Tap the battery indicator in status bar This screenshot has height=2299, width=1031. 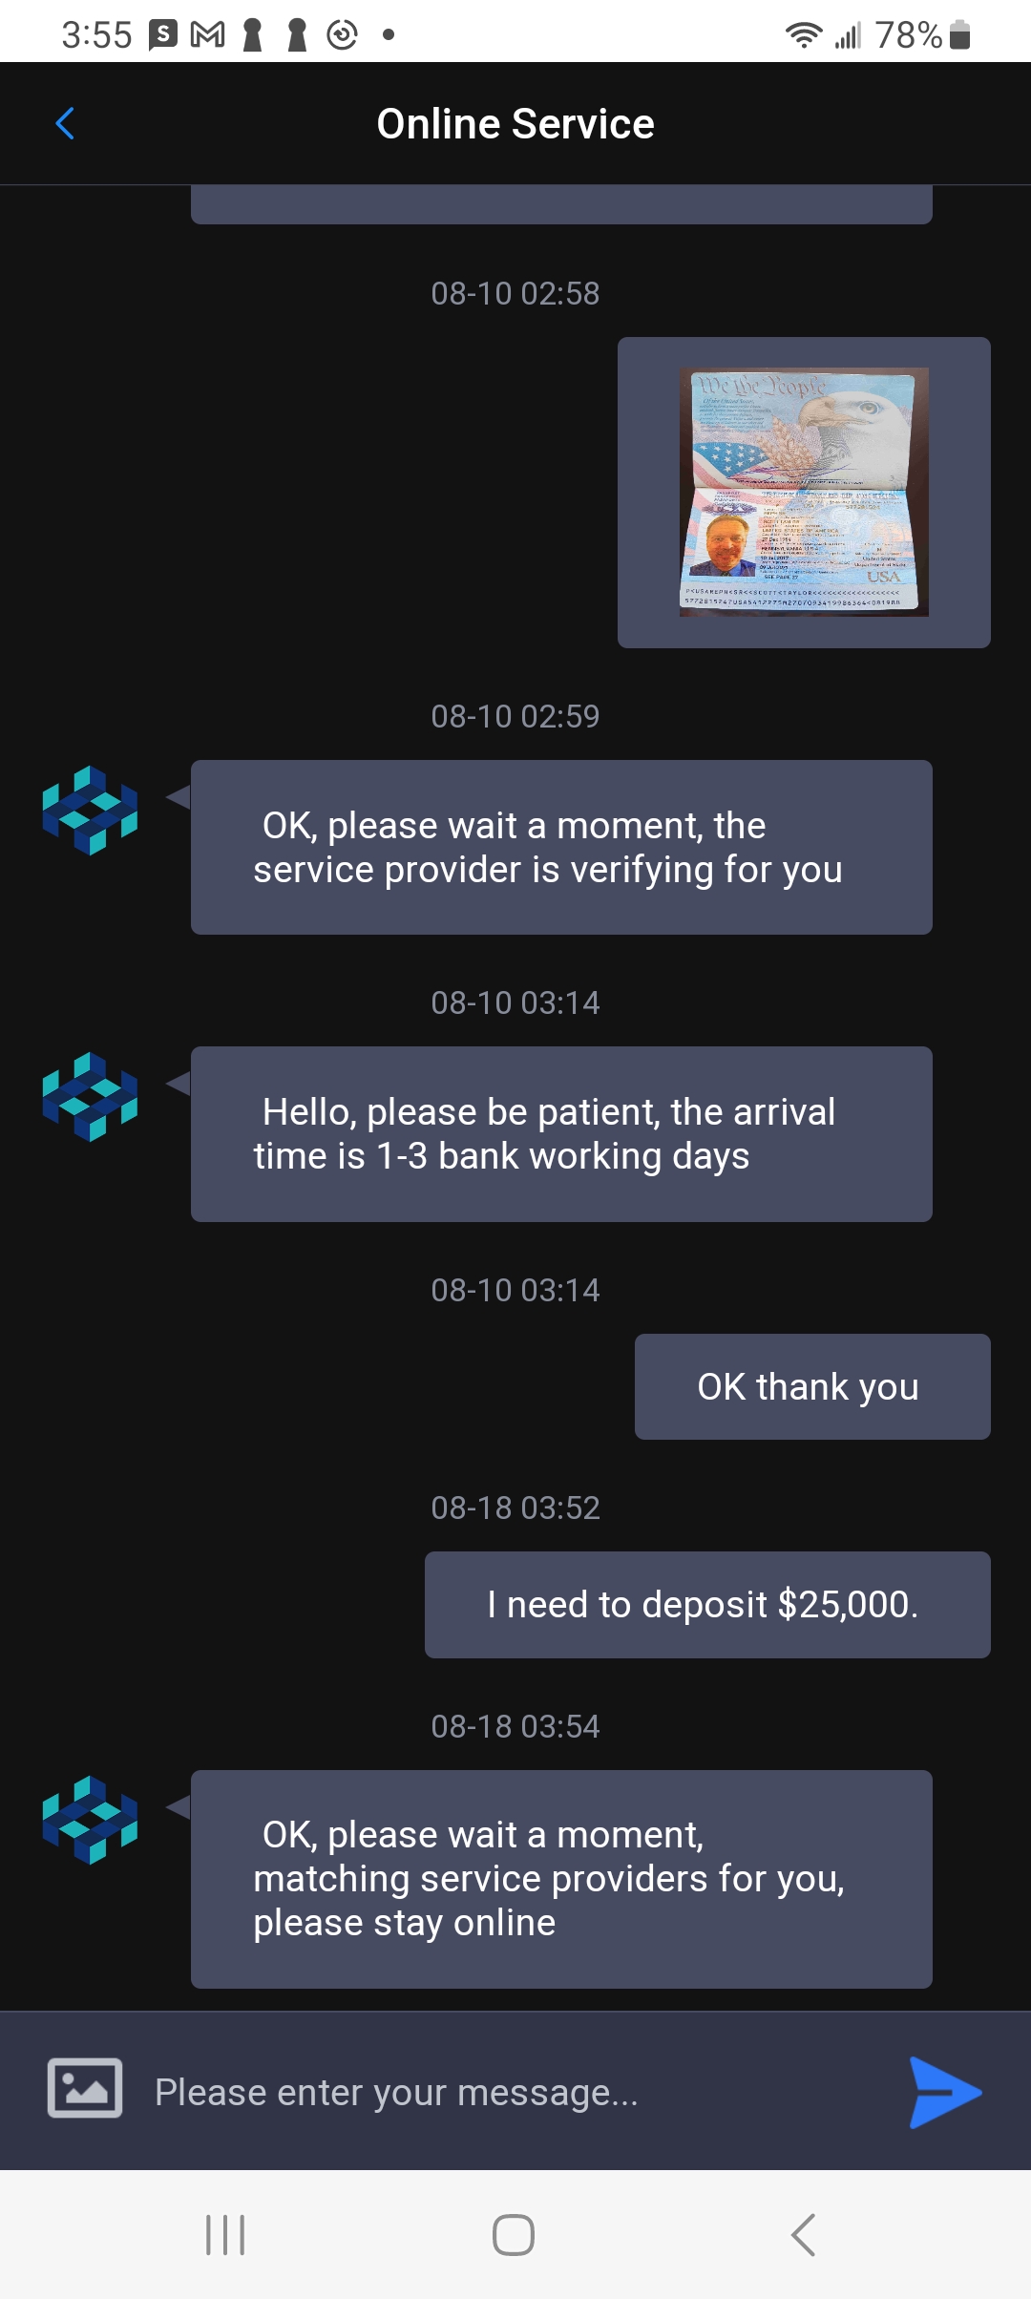click(x=960, y=35)
